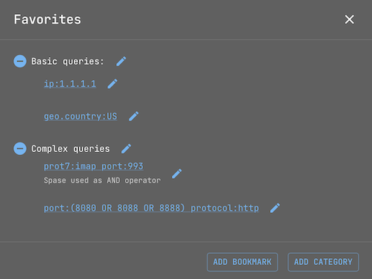Select the Complex queries category label

[71, 148]
